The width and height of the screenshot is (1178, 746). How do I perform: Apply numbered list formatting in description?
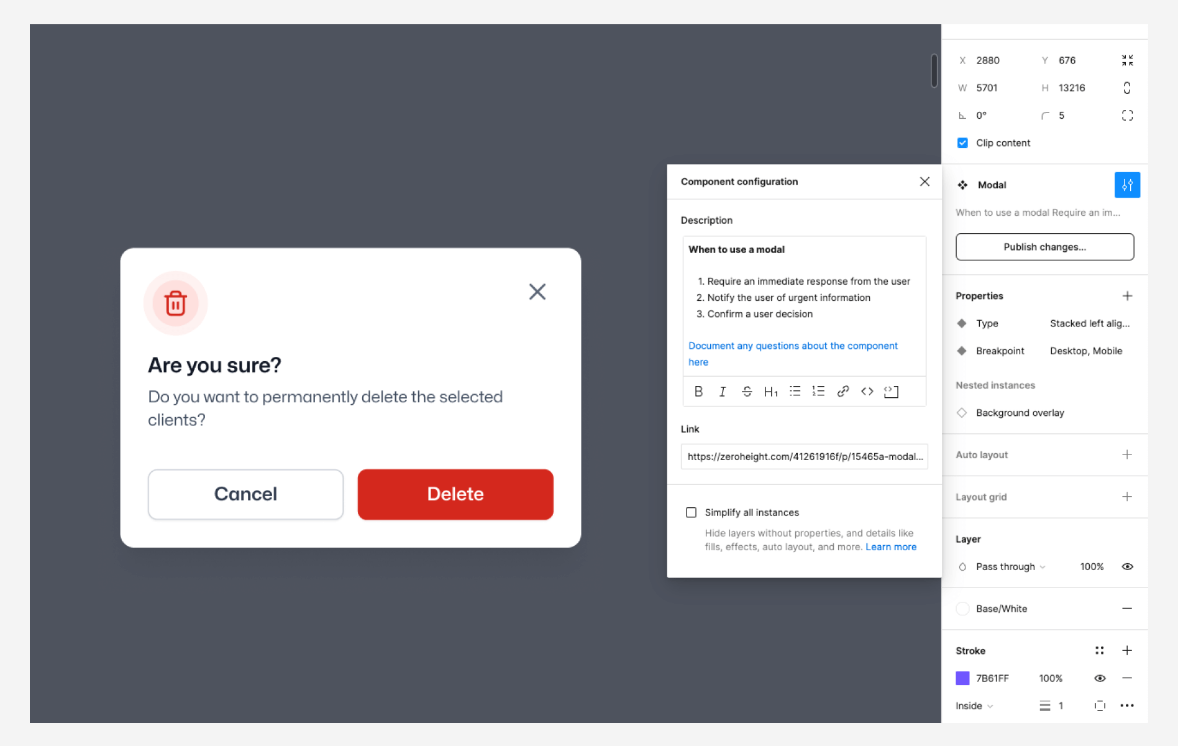(818, 392)
